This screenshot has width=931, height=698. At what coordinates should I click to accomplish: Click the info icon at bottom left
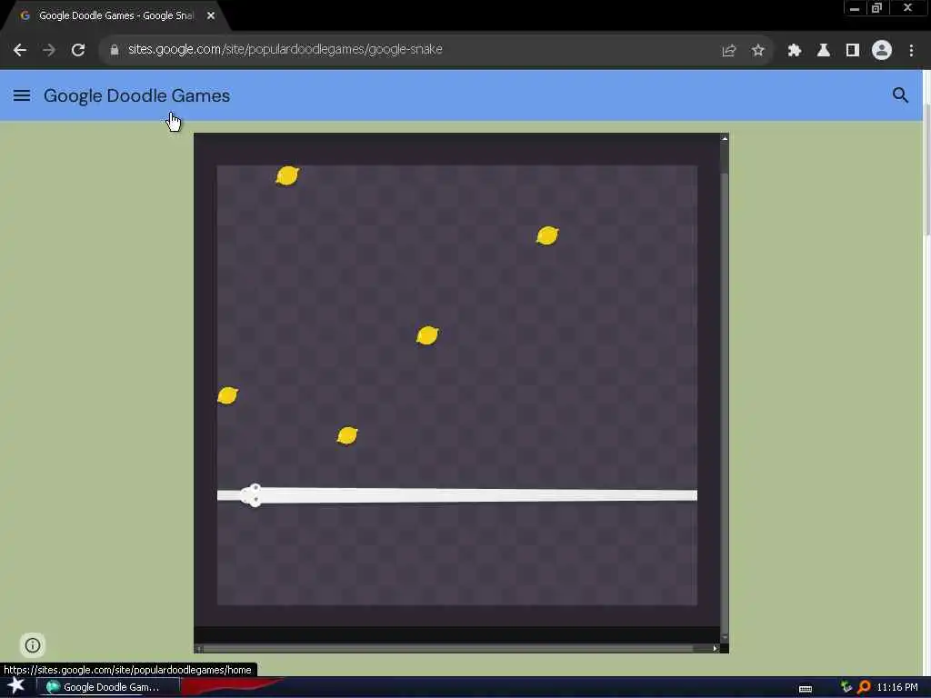pos(33,645)
